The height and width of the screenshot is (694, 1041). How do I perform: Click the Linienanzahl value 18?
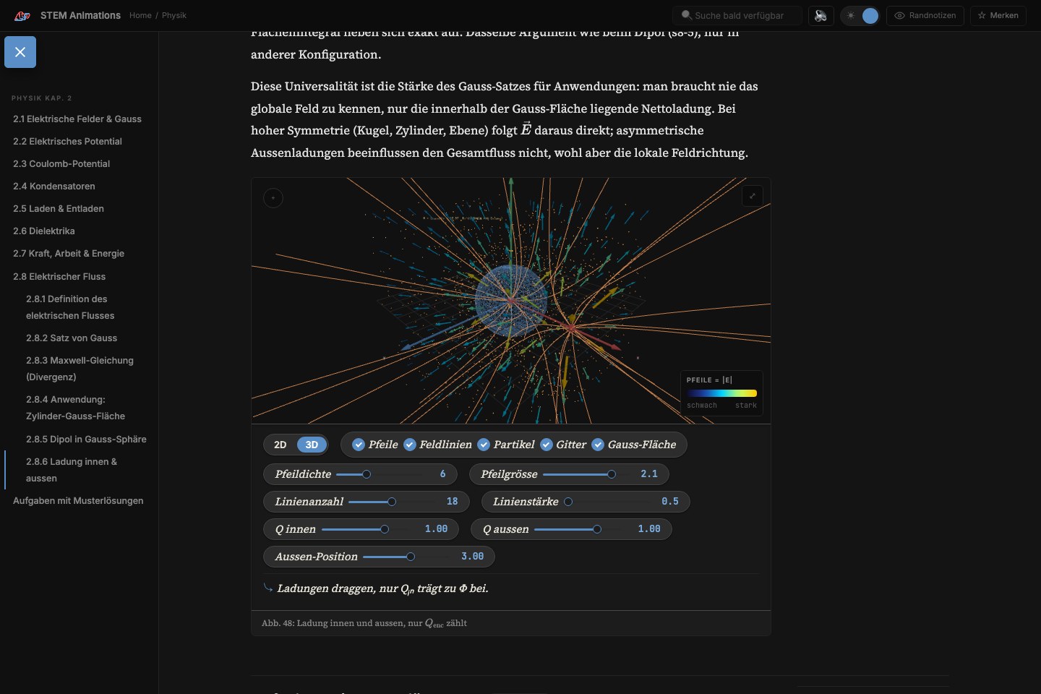pyautogui.click(x=453, y=502)
